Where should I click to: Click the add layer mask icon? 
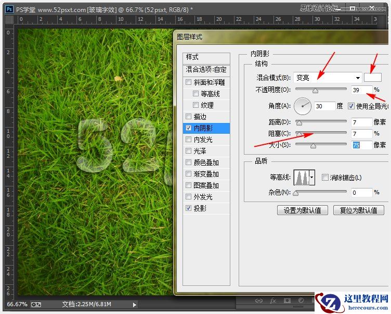click(287, 300)
